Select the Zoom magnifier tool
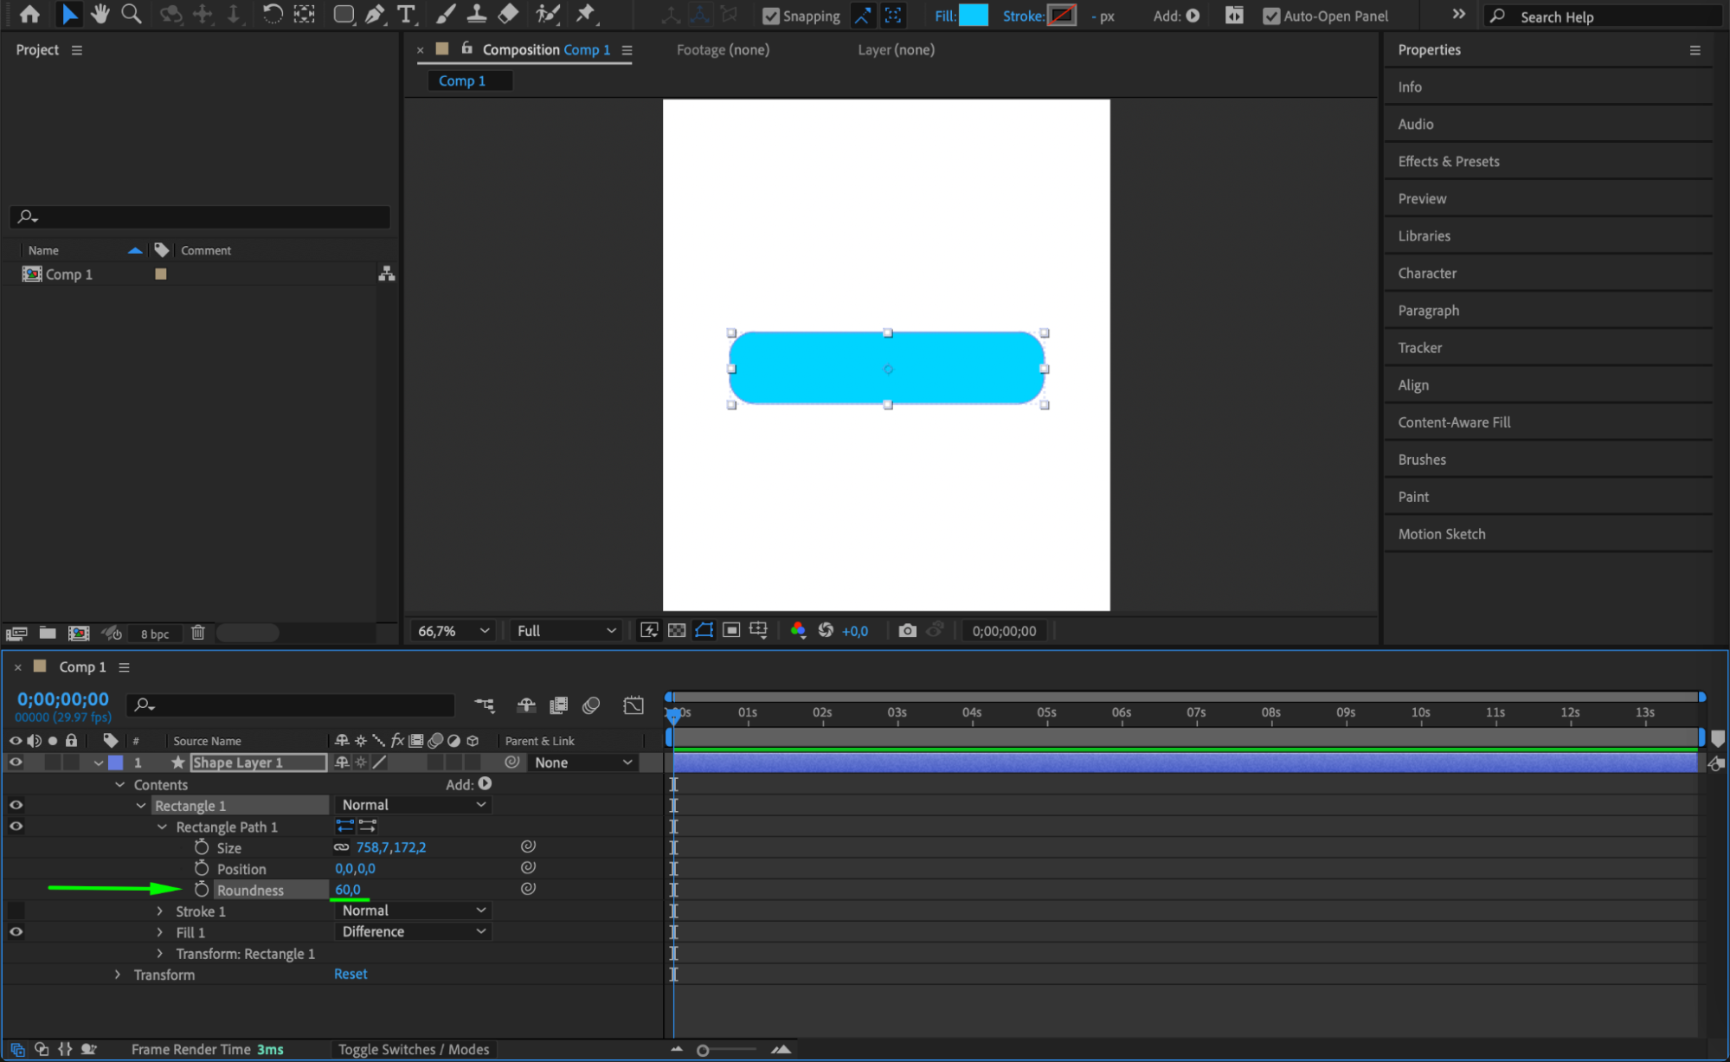1730x1062 pixels. click(131, 14)
